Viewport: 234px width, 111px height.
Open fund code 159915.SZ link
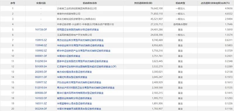point(41,40)
